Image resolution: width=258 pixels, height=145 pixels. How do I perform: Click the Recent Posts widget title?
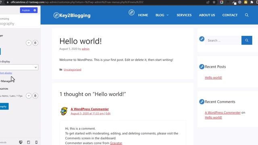(x=215, y=66)
